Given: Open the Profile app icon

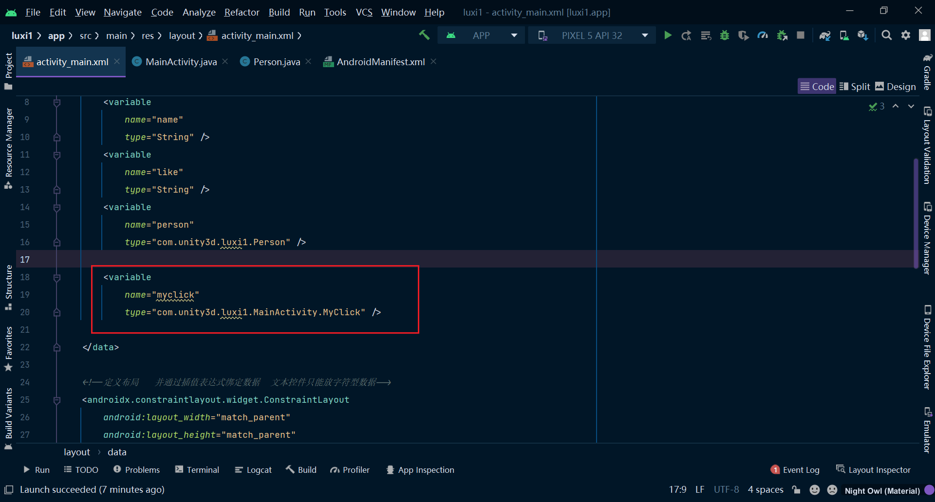Looking at the screenshot, I should [763, 35].
